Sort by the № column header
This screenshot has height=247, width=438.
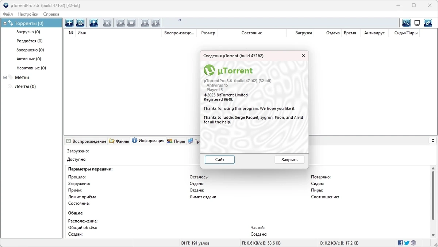click(71, 33)
